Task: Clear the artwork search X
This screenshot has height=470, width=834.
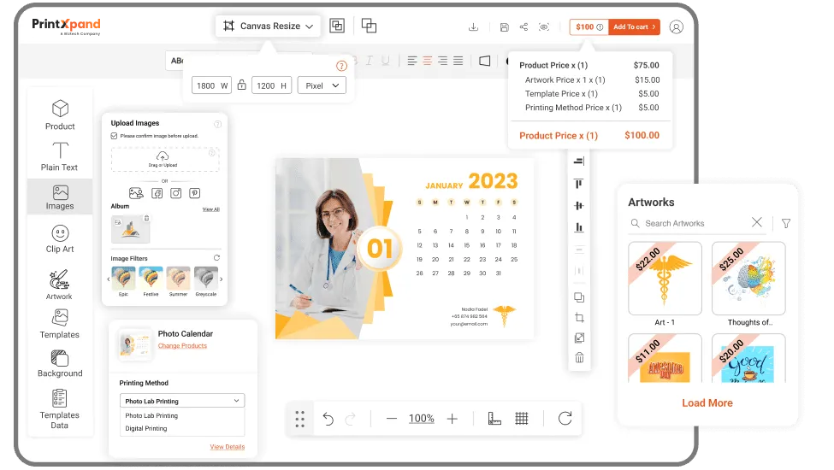Action: [x=756, y=222]
